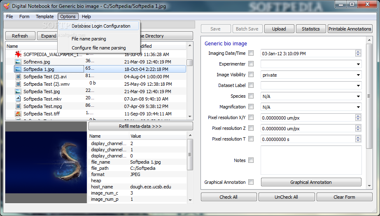Viewport: 380px width, 216px height.
Task: Click the Softpedia image preview thumbnail
Action: pos(46,162)
